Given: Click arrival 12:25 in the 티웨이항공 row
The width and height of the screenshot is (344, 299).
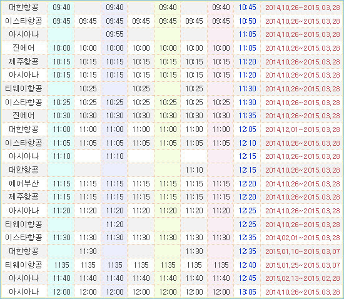Looking at the screenshot, I should pos(247,225).
